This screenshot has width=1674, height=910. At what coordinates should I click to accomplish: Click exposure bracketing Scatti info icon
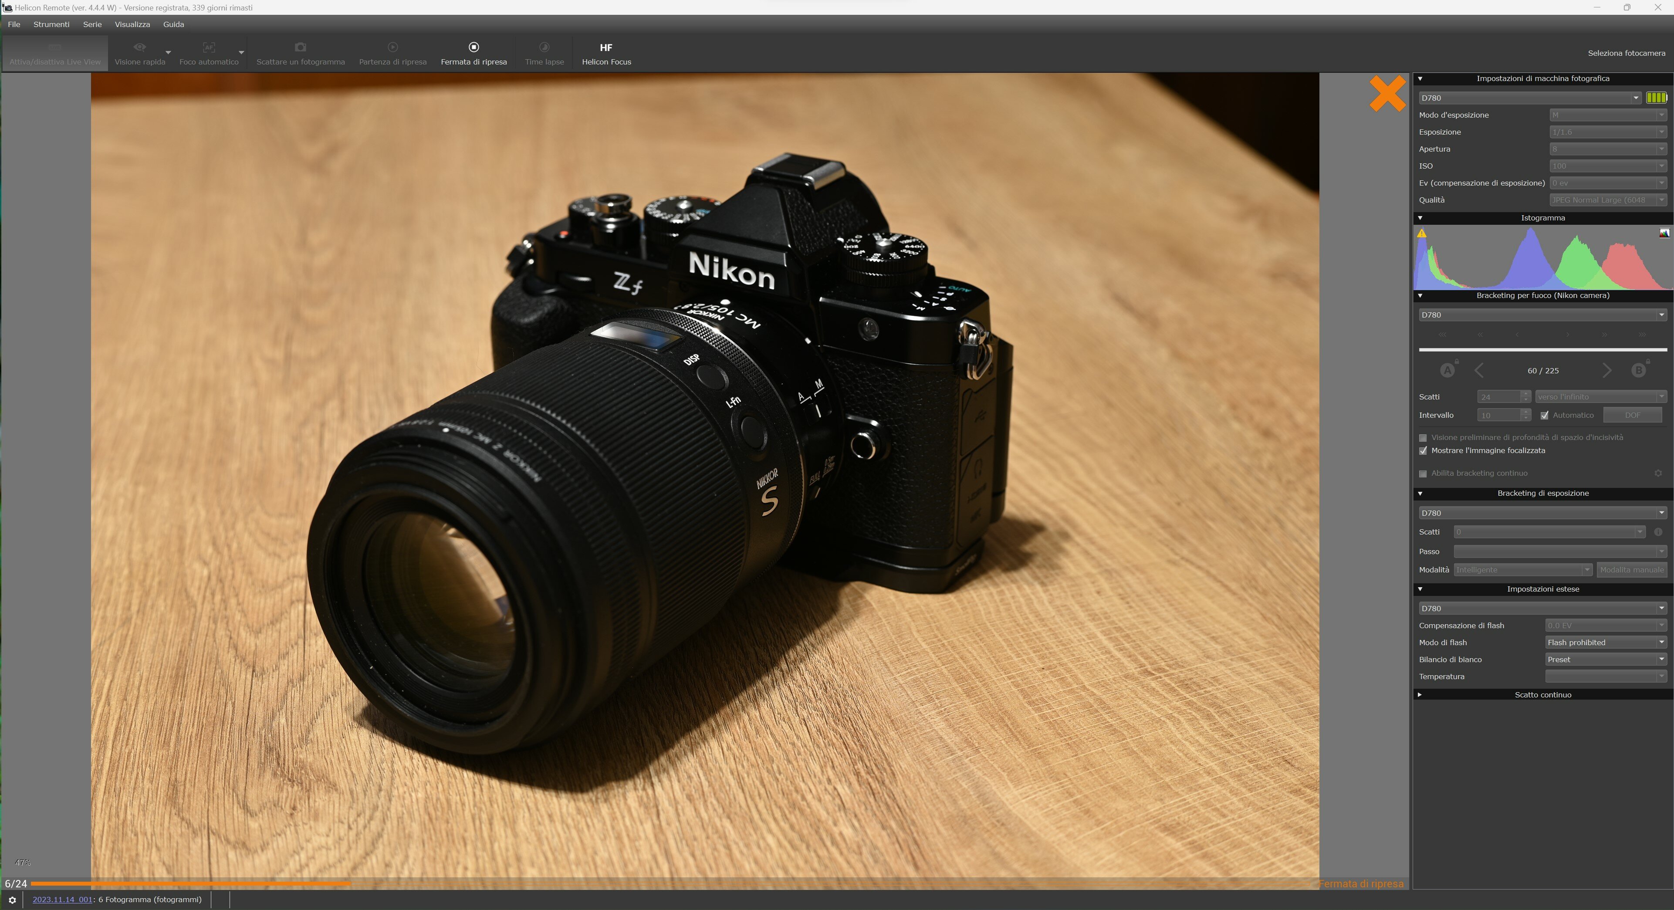pyautogui.click(x=1658, y=532)
